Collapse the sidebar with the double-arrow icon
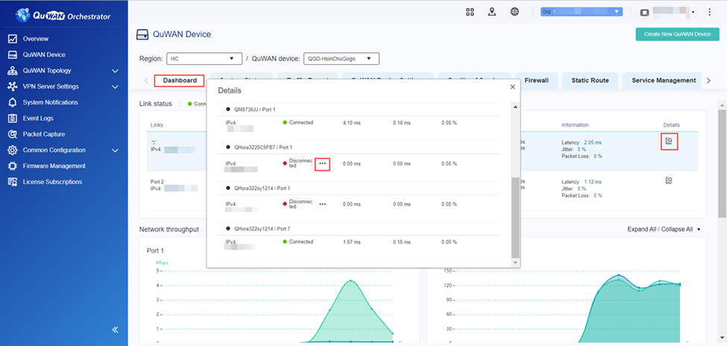 [x=116, y=330]
